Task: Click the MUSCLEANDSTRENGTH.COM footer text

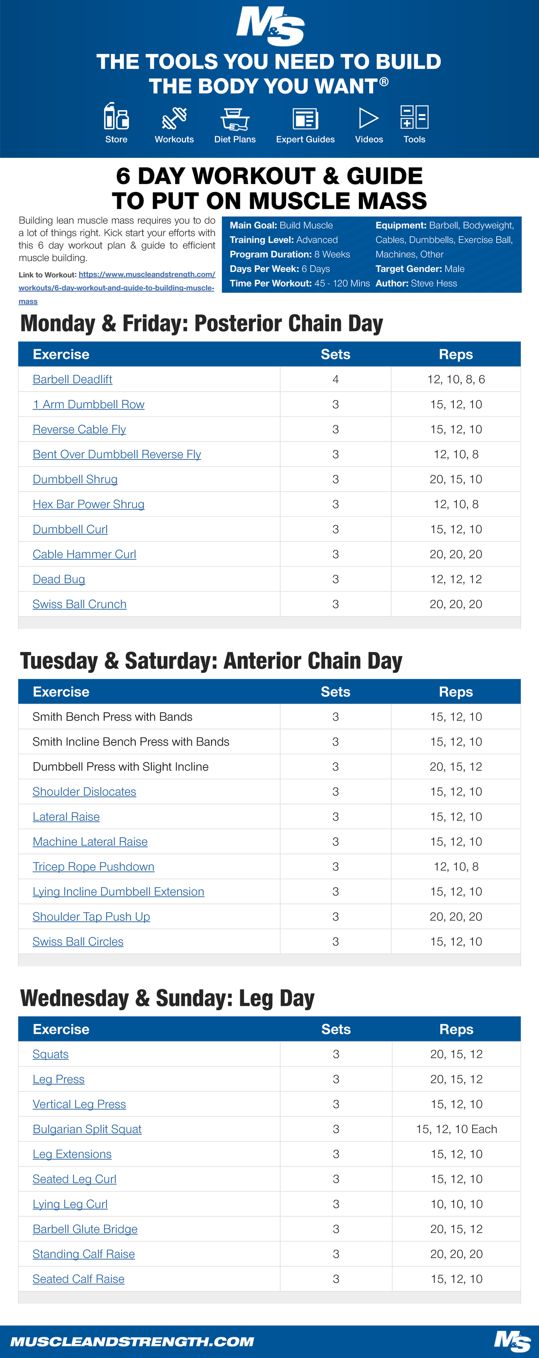Action: tap(132, 1342)
